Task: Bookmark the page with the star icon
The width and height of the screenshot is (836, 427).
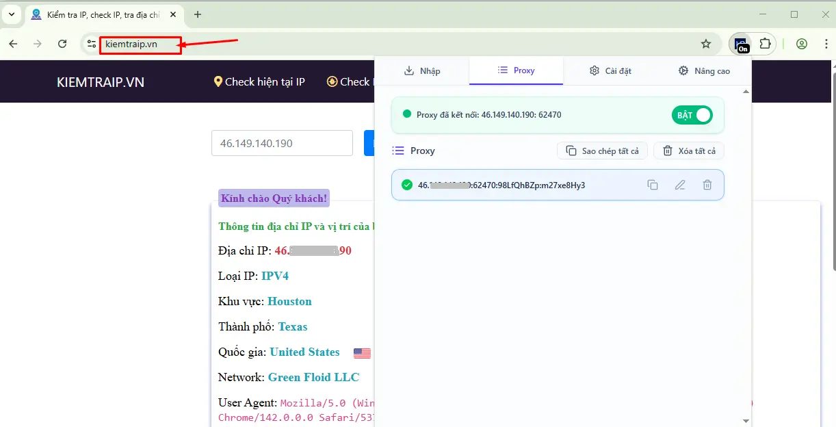Action: (x=705, y=43)
